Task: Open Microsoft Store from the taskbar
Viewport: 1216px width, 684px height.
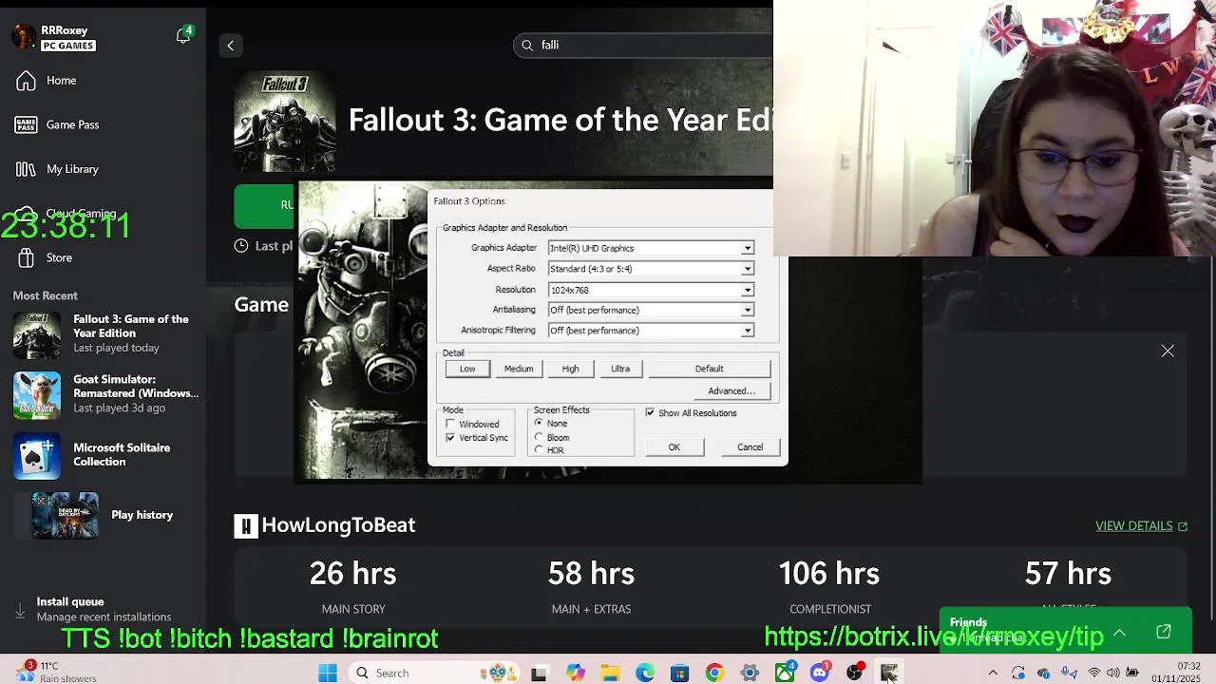Action: [x=679, y=673]
